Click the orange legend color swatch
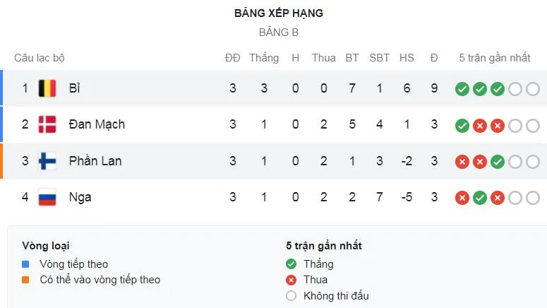Screen dimensions: 547x308 point(26,280)
